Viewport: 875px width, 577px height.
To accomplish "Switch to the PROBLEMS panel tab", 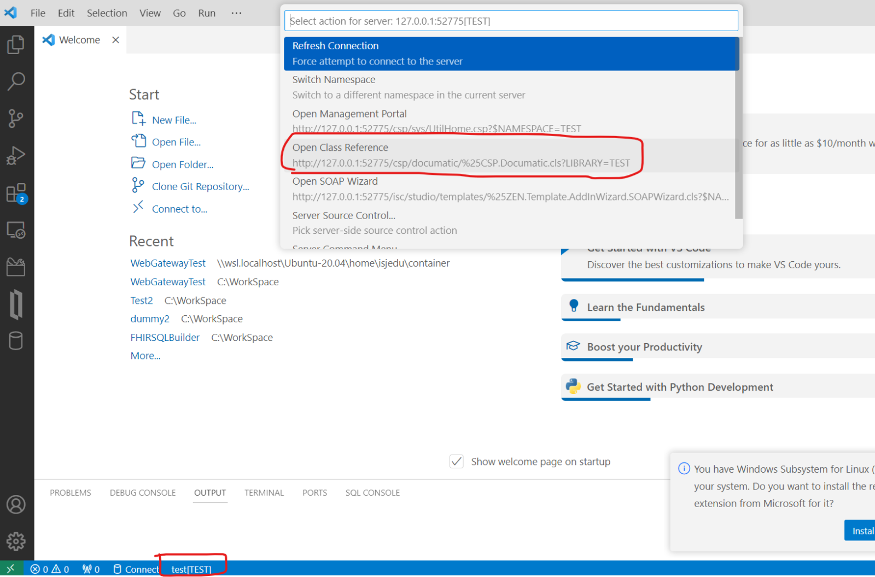I will click(71, 493).
